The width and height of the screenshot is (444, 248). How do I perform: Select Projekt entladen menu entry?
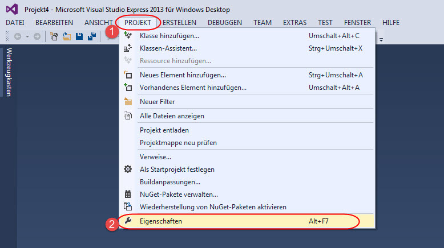pos(248,130)
